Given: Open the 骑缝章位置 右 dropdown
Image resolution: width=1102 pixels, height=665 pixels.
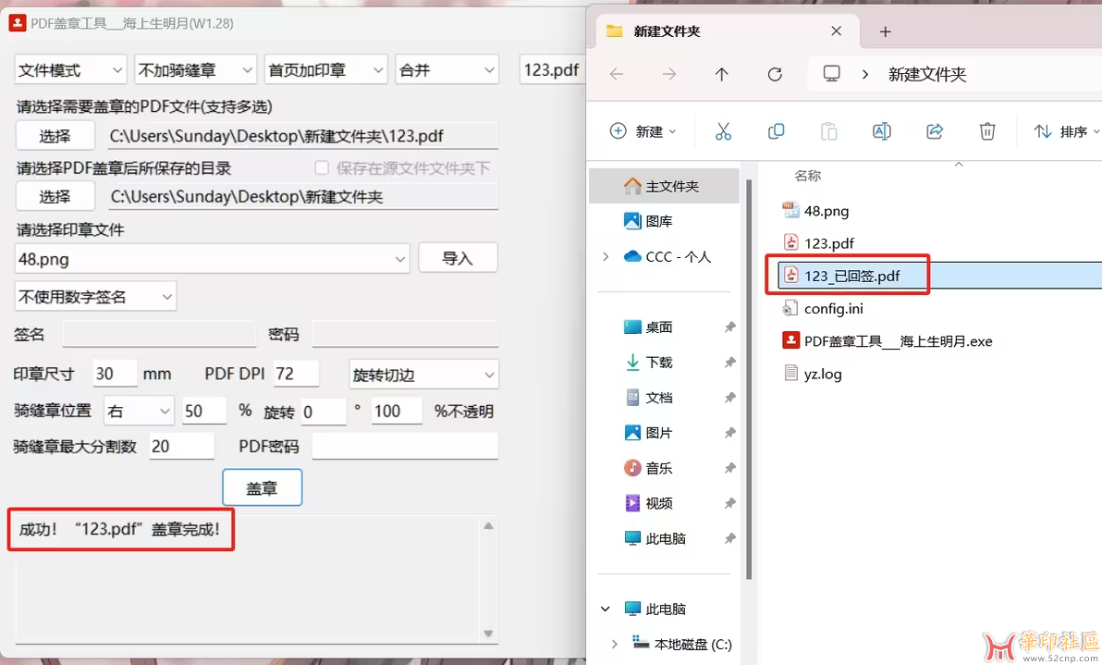Looking at the screenshot, I should (140, 411).
